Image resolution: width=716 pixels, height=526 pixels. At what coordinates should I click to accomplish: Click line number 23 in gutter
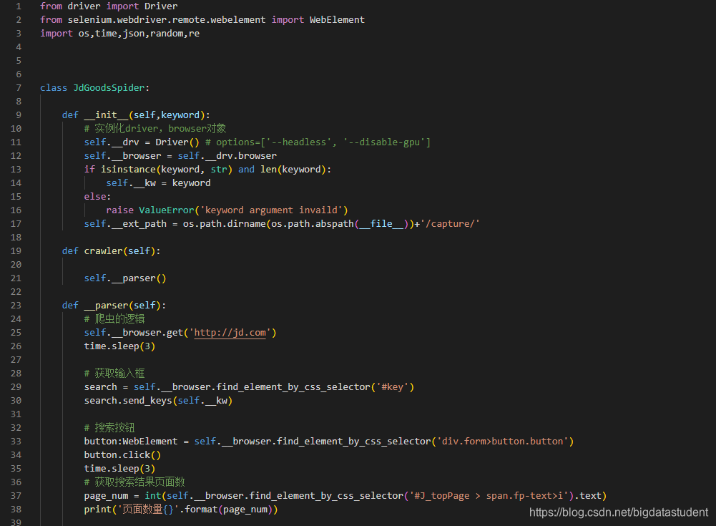pyautogui.click(x=16, y=306)
